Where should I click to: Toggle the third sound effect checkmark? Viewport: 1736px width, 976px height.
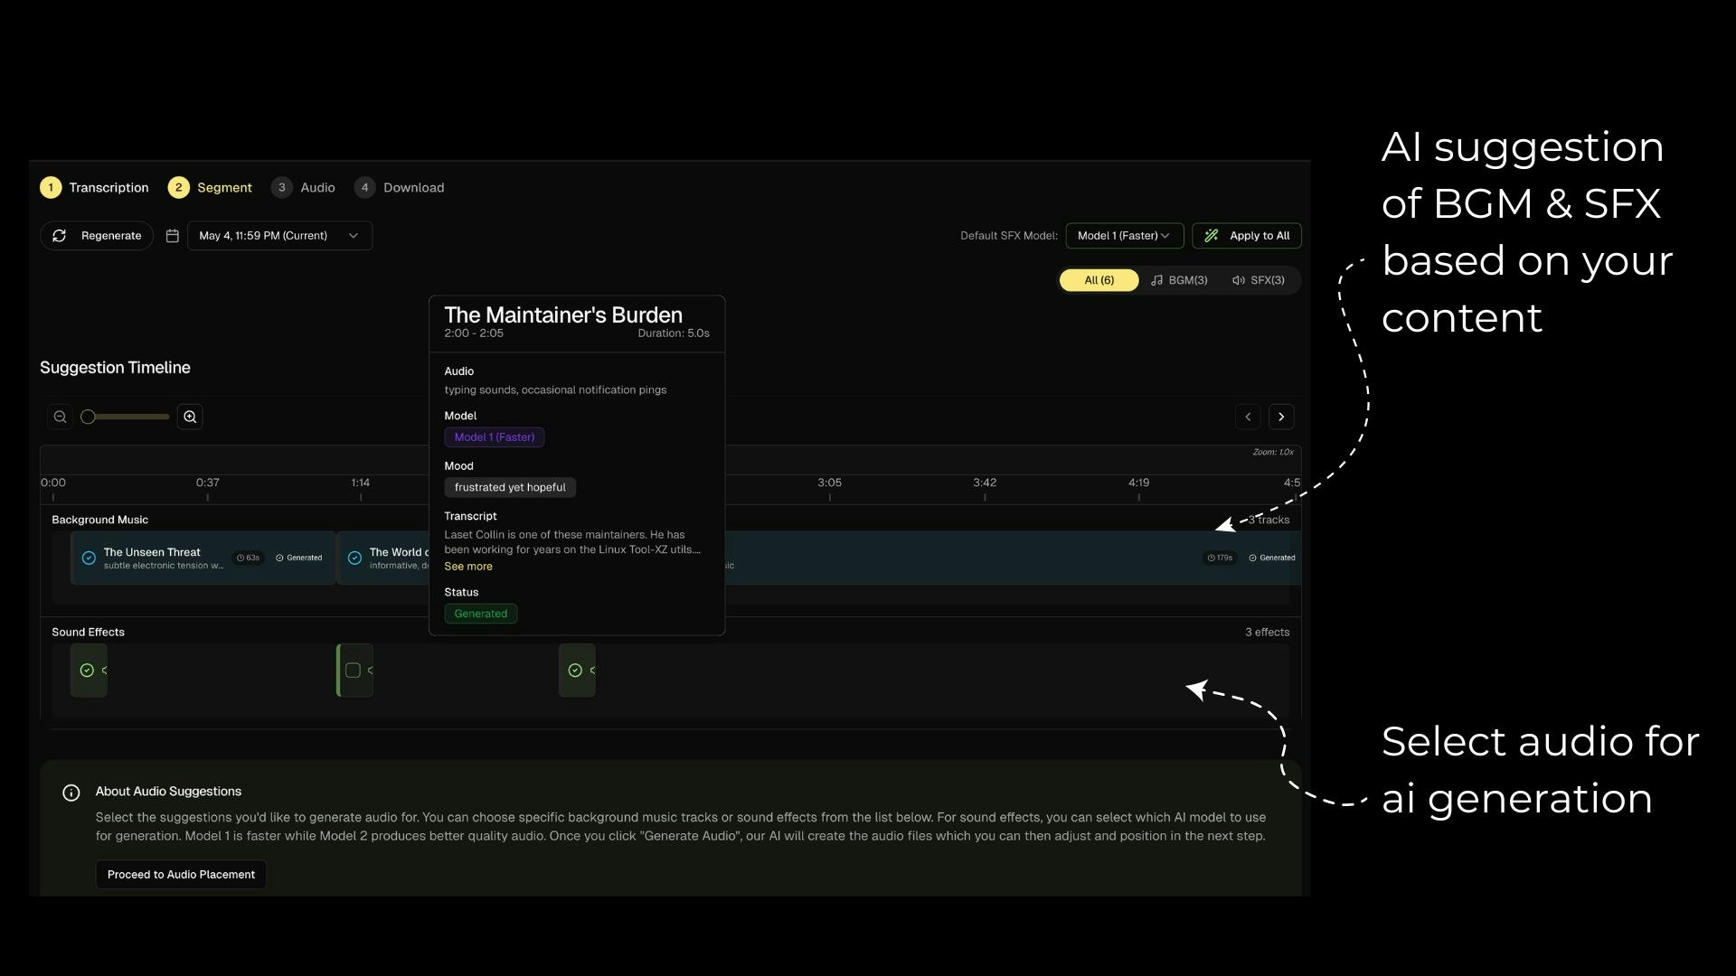[575, 671]
